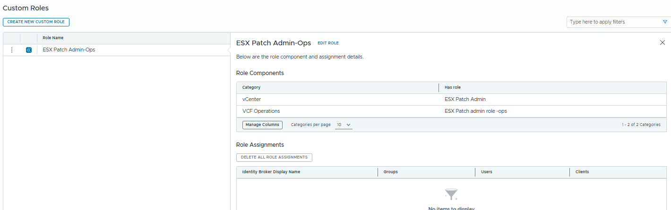Open the Manage Columns options
The image size is (671, 210).
coord(263,125)
